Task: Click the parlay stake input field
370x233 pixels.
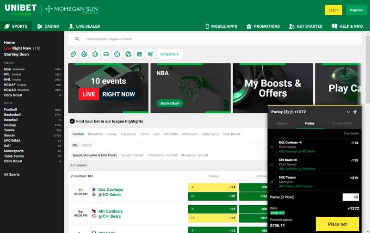Action: tap(351, 197)
